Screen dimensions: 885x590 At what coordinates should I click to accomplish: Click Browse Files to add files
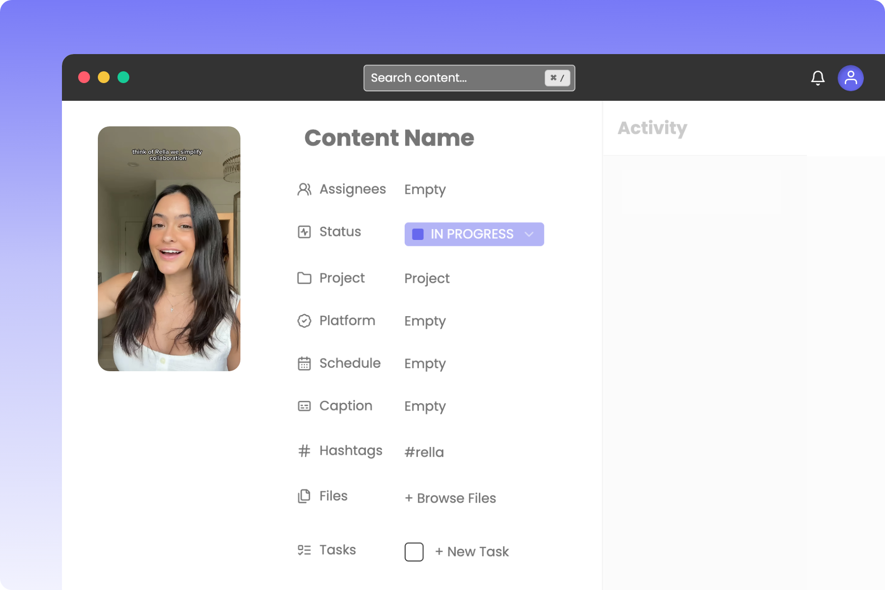pos(450,498)
